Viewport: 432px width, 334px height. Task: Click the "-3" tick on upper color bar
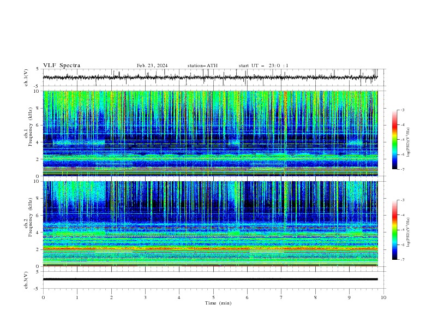(402, 110)
